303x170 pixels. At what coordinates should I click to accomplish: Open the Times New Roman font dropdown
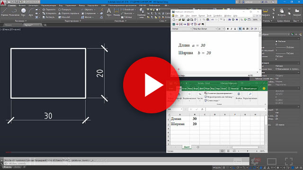click(x=205, y=29)
